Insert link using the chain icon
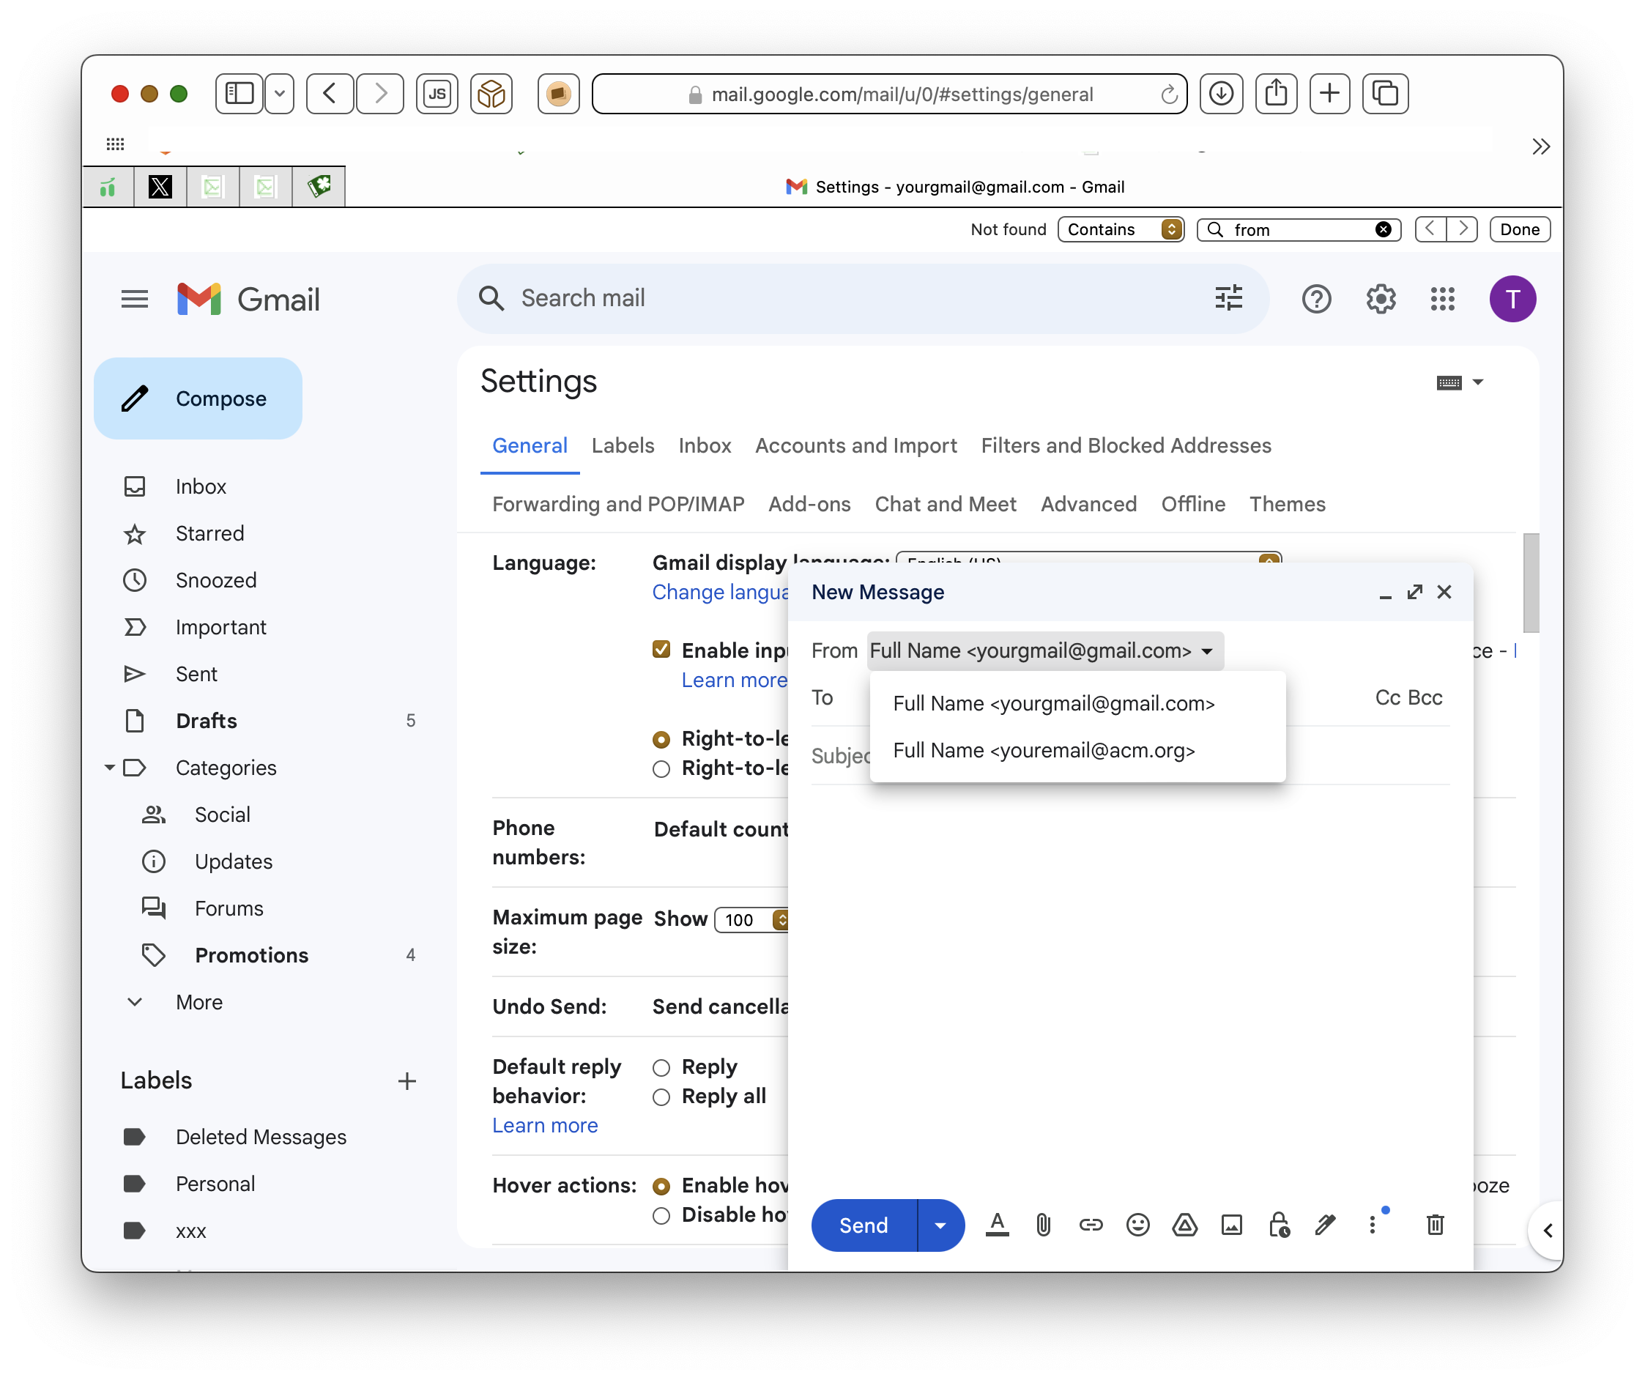 (1091, 1225)
